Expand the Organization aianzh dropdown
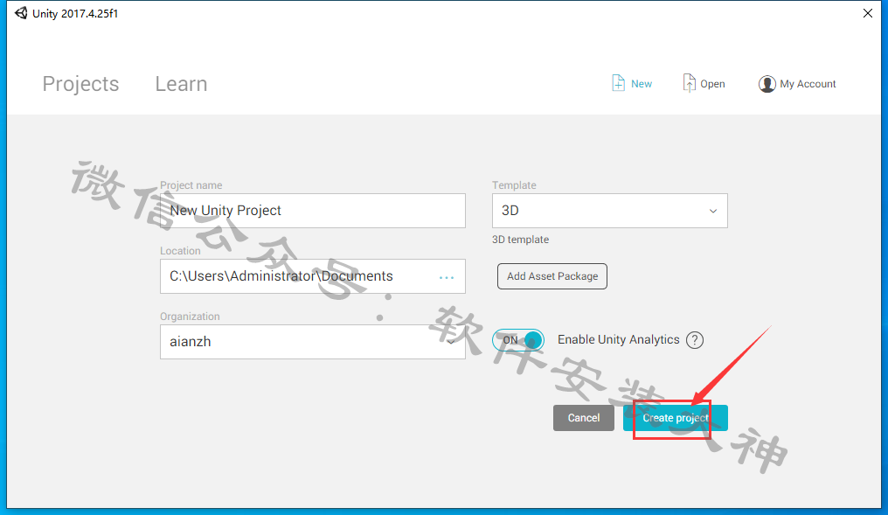Viewport: 888px width, 515px height. click(x=313, y=342)
